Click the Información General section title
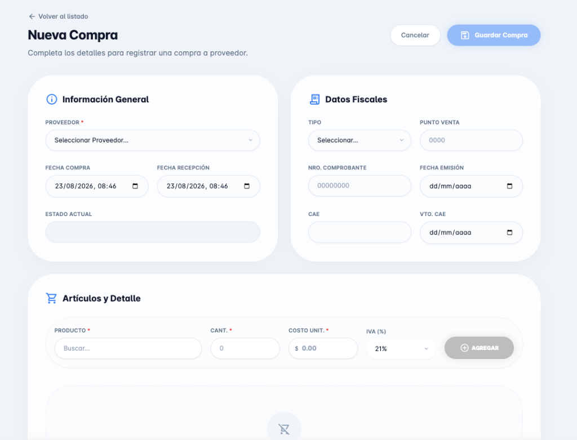 click(105, 99)
